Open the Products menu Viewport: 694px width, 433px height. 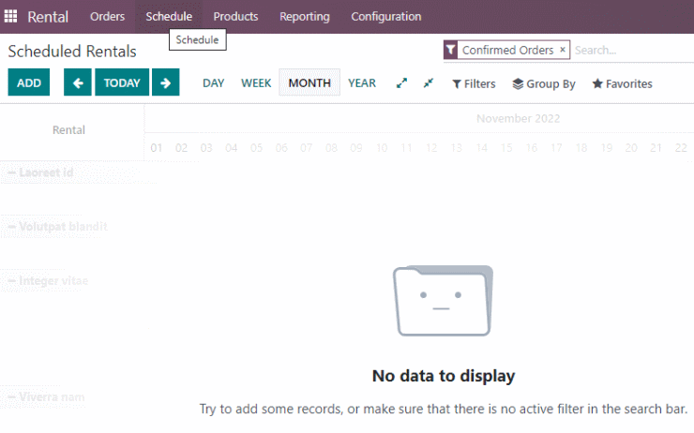click(x=235, y=16)
